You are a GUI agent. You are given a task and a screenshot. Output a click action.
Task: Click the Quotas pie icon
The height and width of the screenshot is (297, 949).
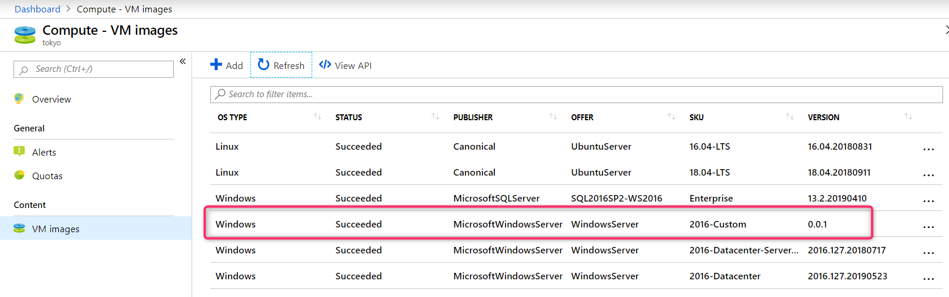[19, 175]
